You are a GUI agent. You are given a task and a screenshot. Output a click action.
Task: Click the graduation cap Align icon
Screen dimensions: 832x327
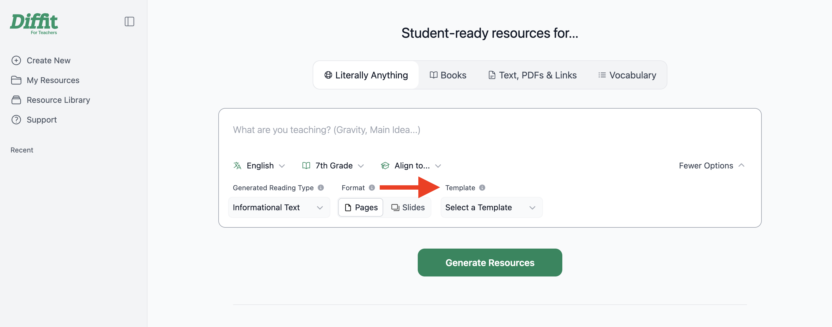point(385,166)
